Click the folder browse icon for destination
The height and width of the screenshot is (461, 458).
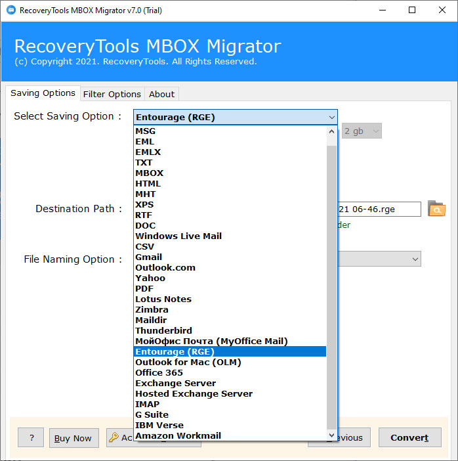(436, 209)
